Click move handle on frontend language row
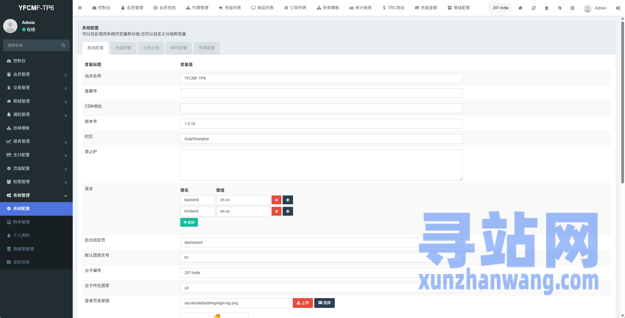 [288, 211]
